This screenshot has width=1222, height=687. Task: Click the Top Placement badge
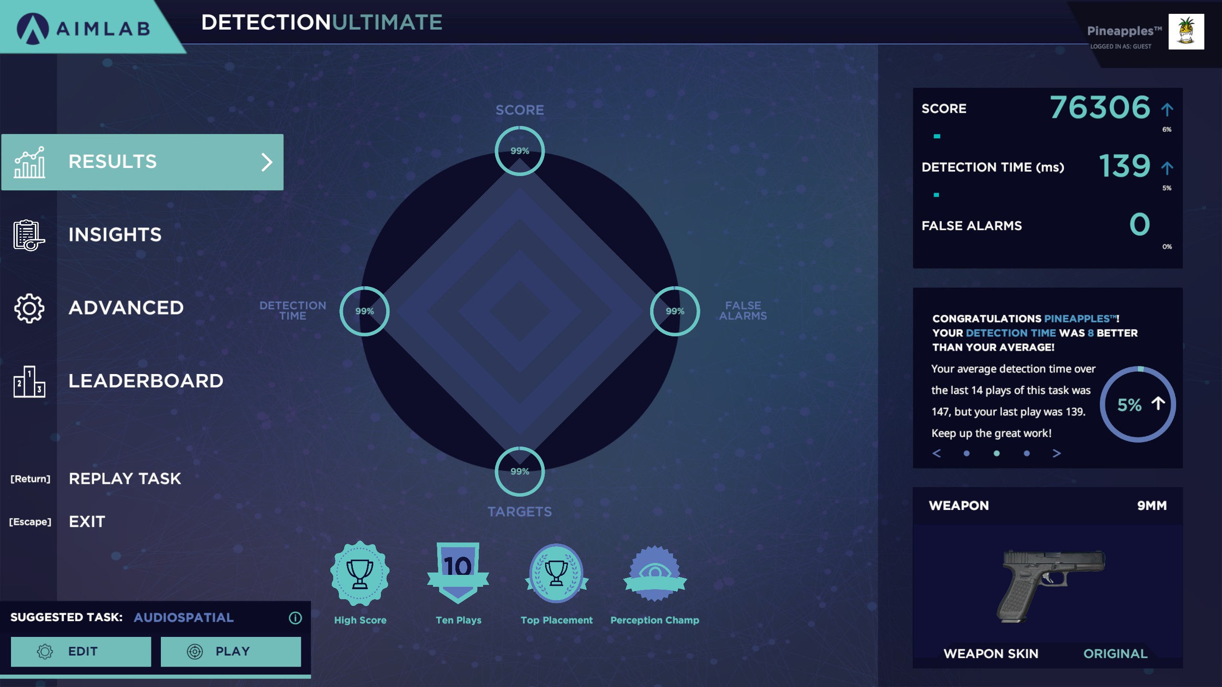(x=556, y=573)
